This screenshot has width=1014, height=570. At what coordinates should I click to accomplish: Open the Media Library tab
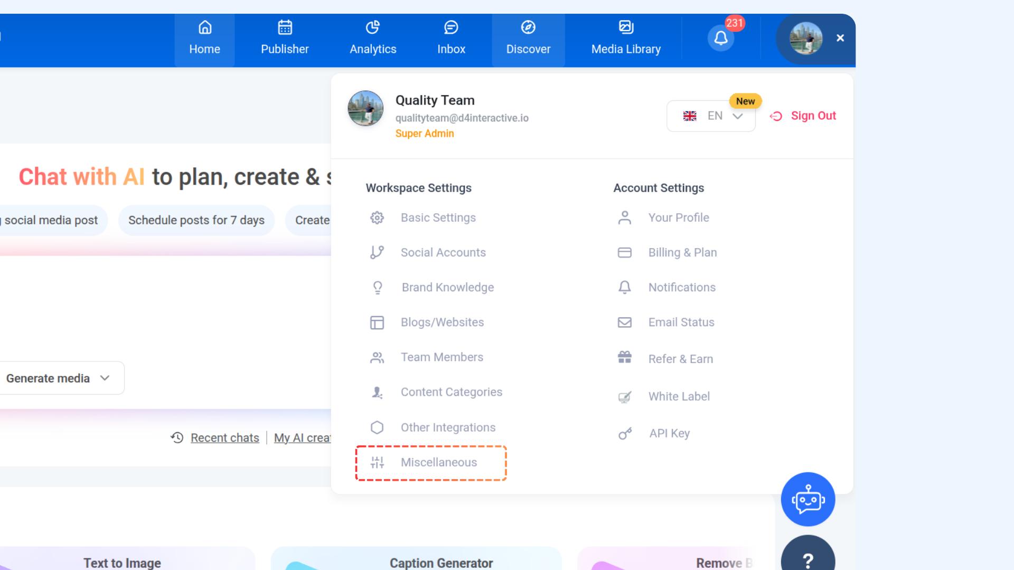point(626,39)
